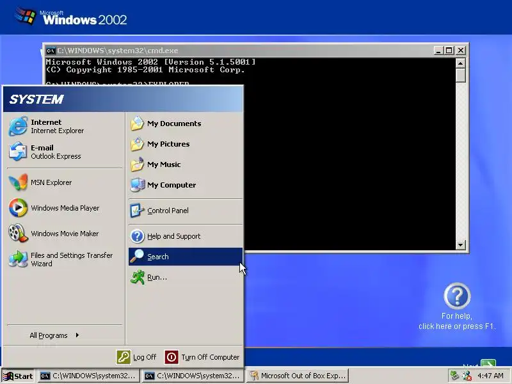The height and width of the screenshot is (384, 512).
Task: Click the large help question mark icon
Action: 457,296
